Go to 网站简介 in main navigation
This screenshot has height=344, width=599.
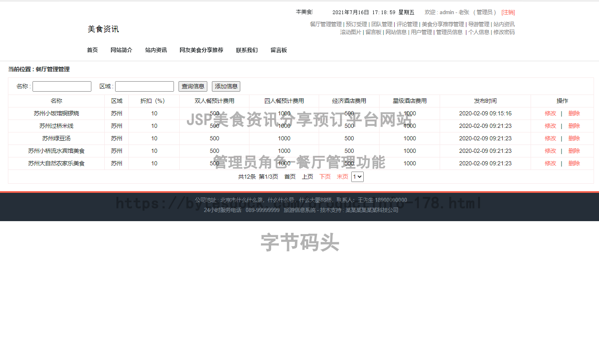121,50
